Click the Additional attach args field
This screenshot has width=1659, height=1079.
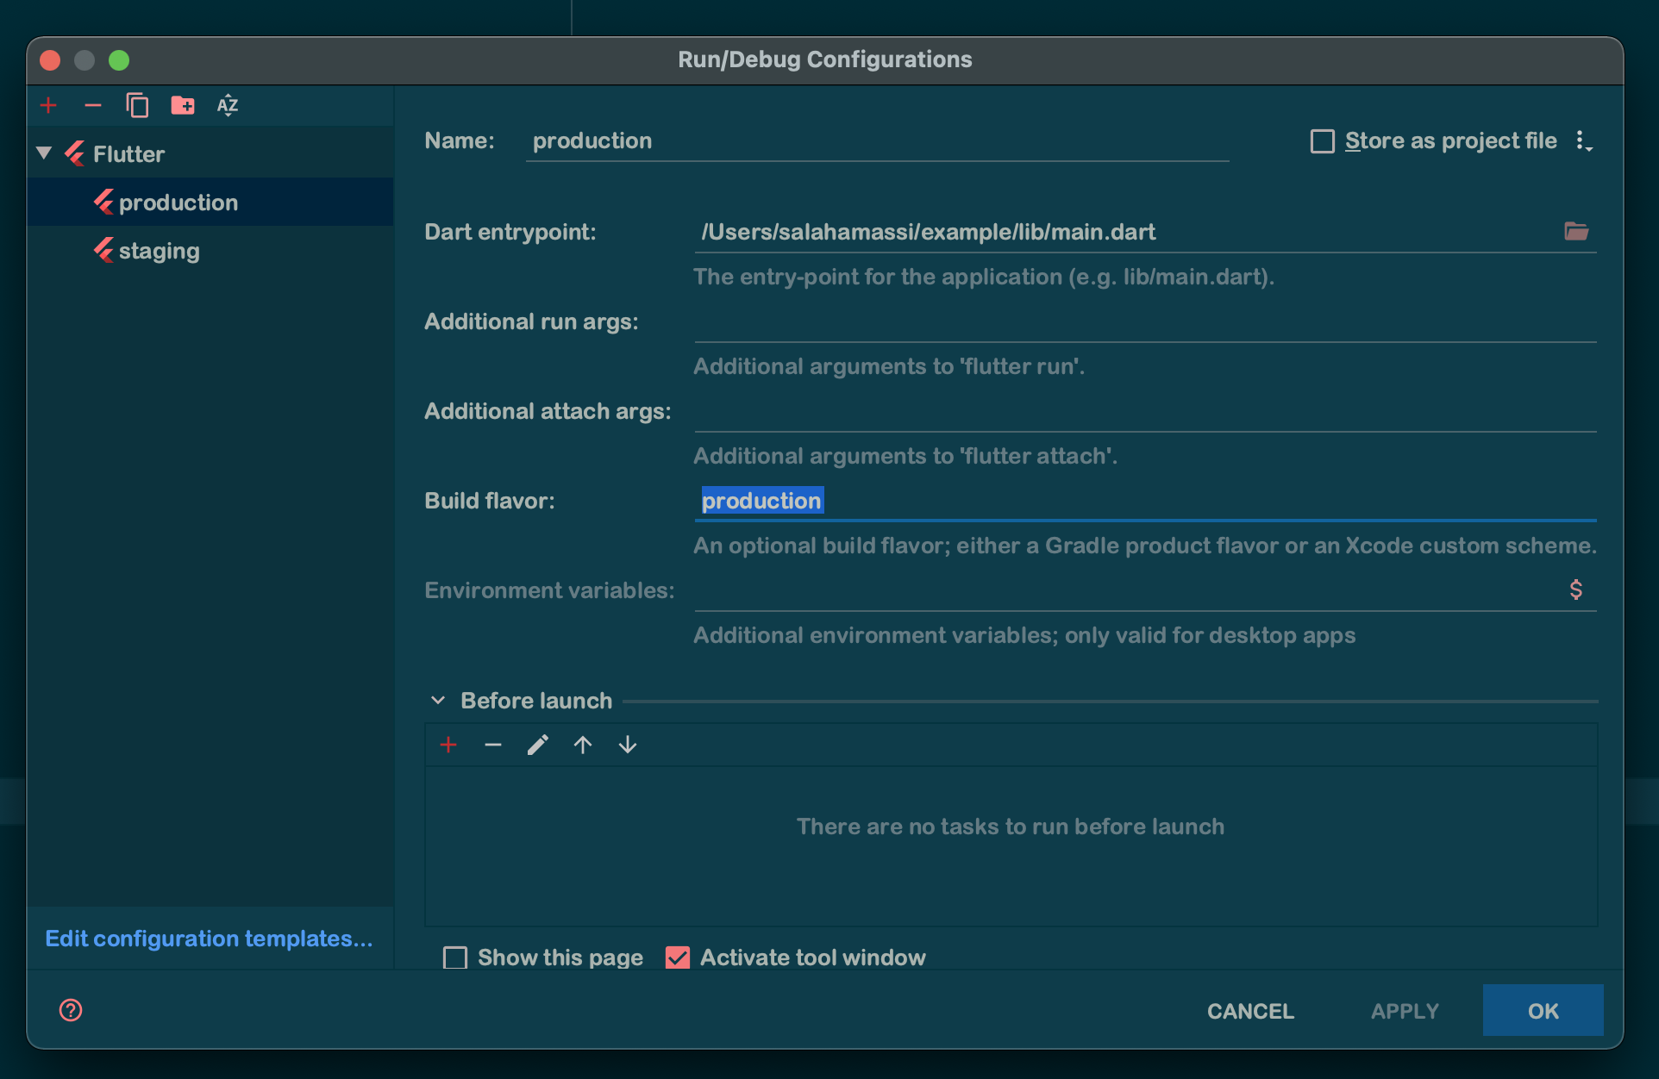[1145, 411]
